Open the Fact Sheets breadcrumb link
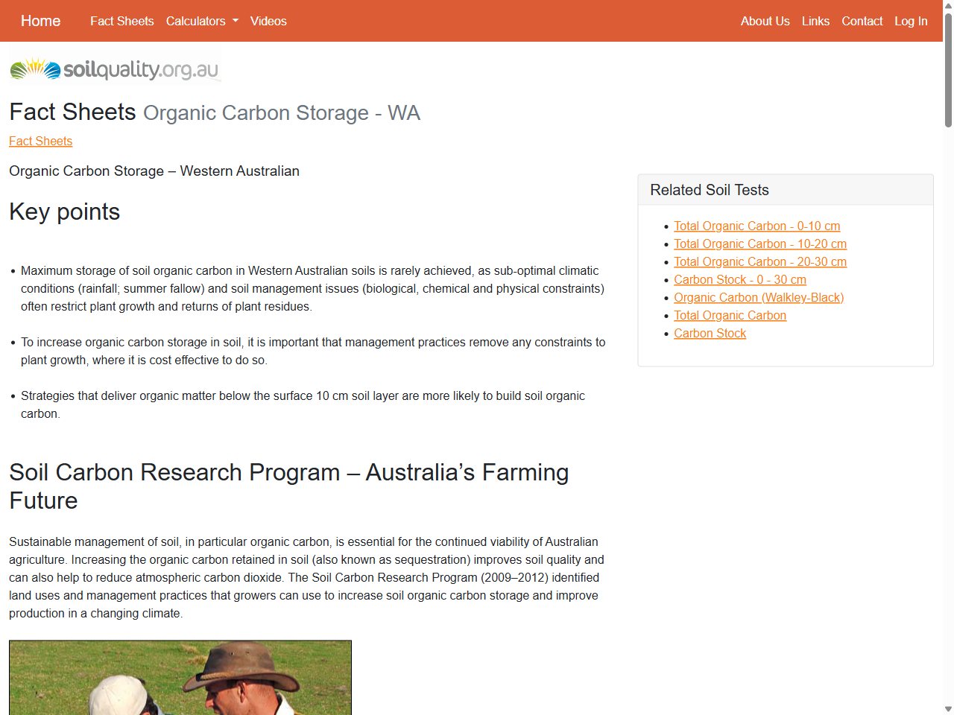 point(40,141)
